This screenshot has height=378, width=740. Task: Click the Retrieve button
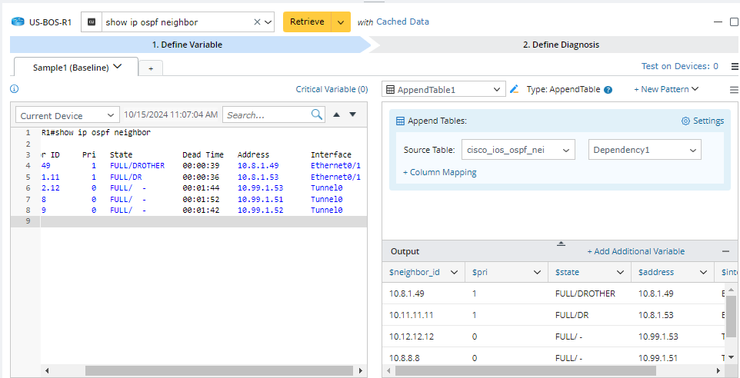[307, 22]
